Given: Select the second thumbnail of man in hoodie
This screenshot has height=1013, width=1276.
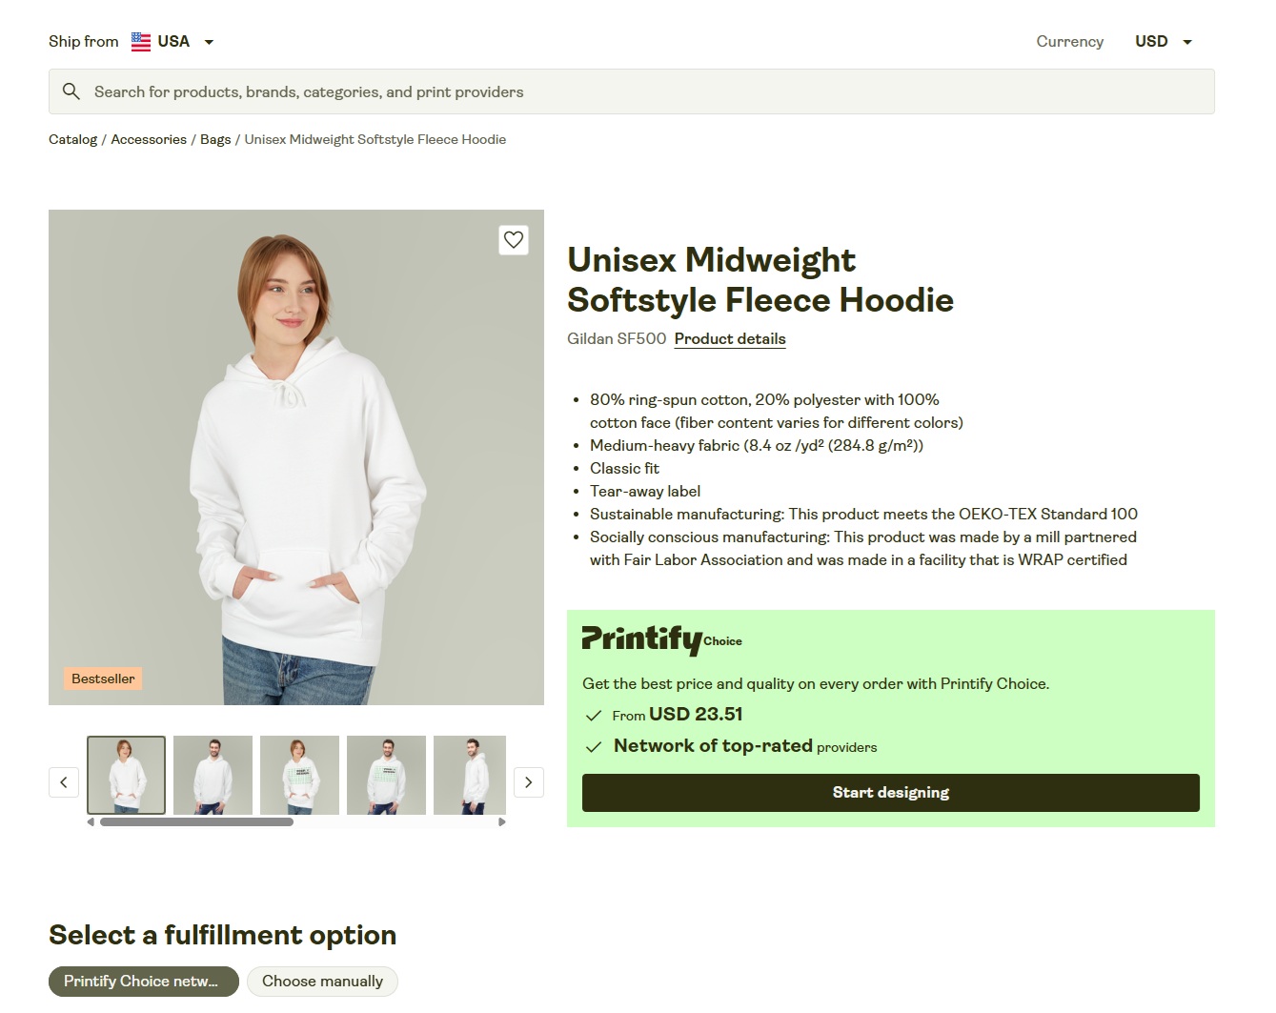Looking at the screenshot, I should tap(213, 775).
